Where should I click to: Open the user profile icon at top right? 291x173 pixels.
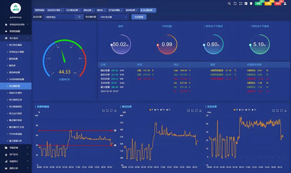point(285,3)
